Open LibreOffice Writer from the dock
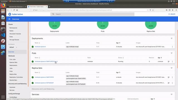 (x=3, y=17)
